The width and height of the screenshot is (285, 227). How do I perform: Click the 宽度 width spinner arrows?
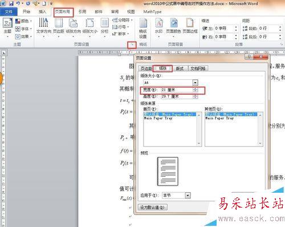[x=195, y=90]
